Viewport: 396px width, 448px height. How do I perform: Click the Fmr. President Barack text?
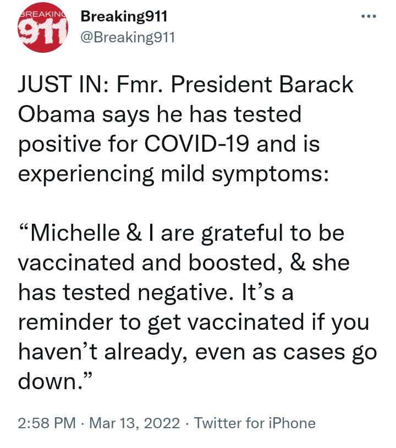(235, 84)
